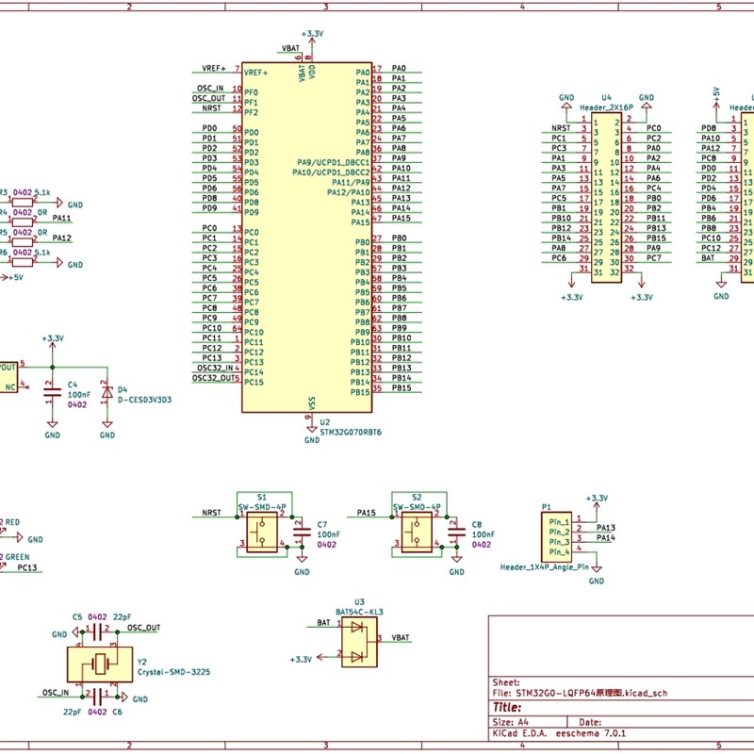Image resolution: width=754 pixels, height=754 pixels.
Task: Click the GND symbol under P1 Pin_4
Action: click(x=597, y=575)
